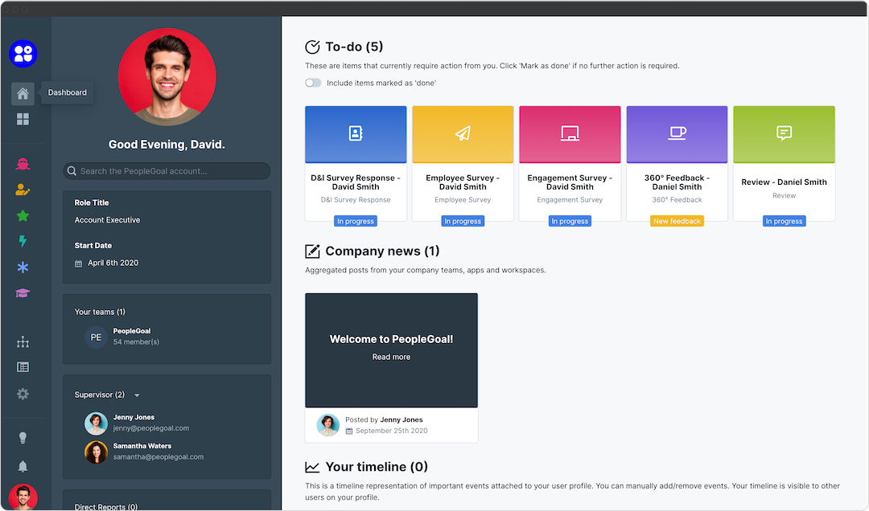Open the 360° Feedback Daniel Smith card
Screen dimensions: 869x511
click(x=677, y=163)
